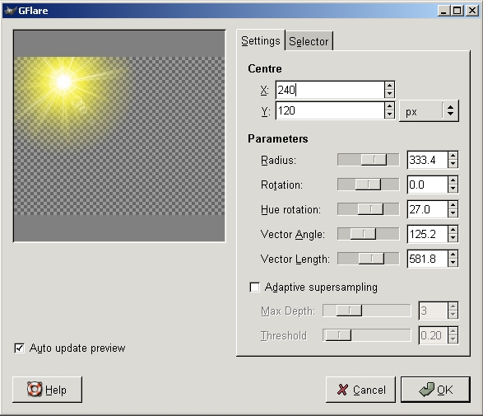Click the Hue rotation slider handle
Screen dimensions: 483x416
[370, 209]
